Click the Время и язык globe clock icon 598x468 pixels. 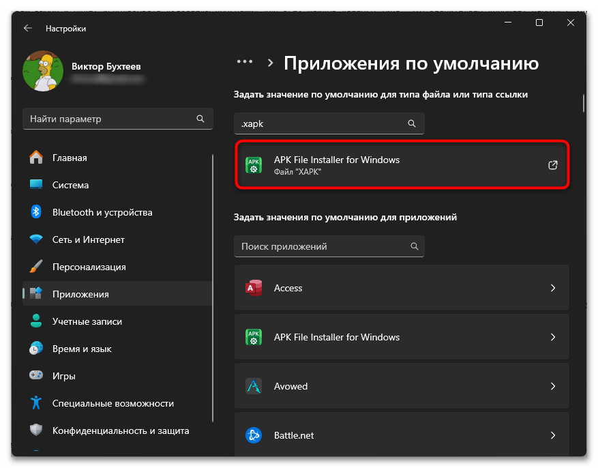coord(36,349)
